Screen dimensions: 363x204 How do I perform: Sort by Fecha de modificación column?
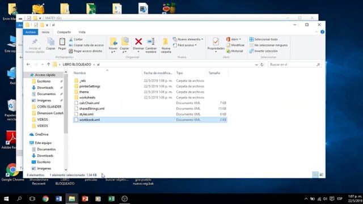coord(158,73)
